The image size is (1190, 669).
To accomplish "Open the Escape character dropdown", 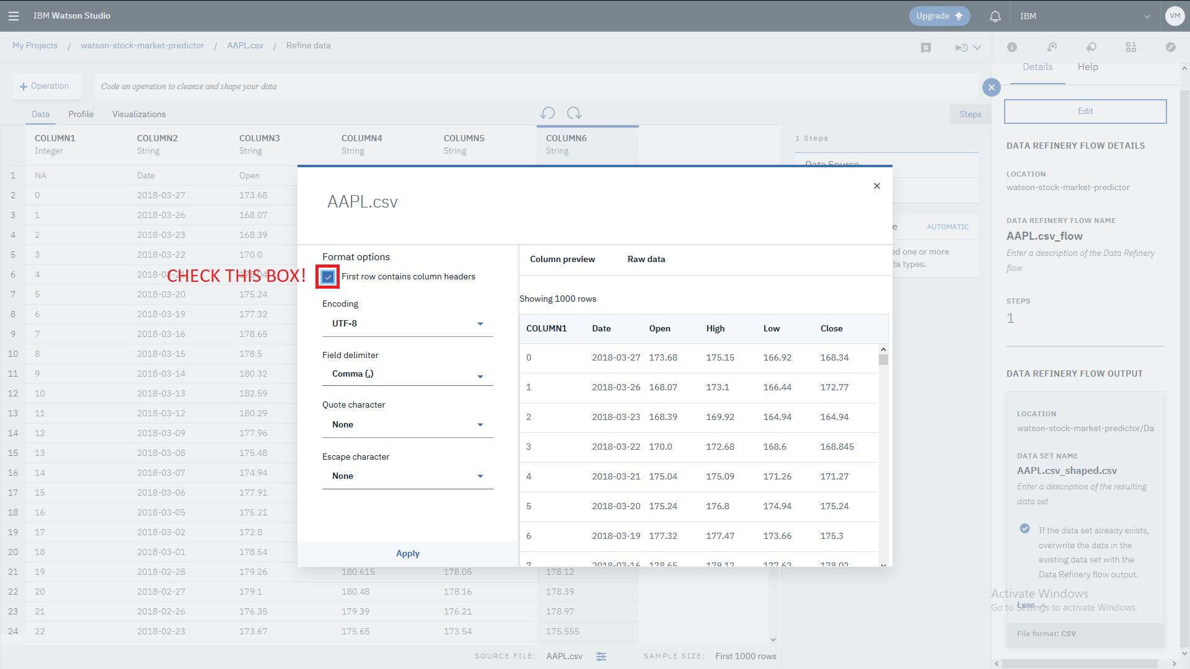I will coord(407,476).
